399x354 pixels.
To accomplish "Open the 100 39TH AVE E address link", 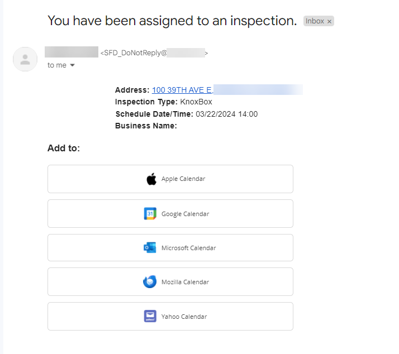I will pos(182,90).
